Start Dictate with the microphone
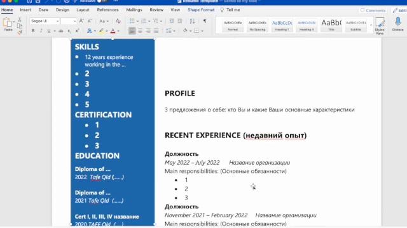Screen dimensions: 407x228 click(x=397, y=24)
